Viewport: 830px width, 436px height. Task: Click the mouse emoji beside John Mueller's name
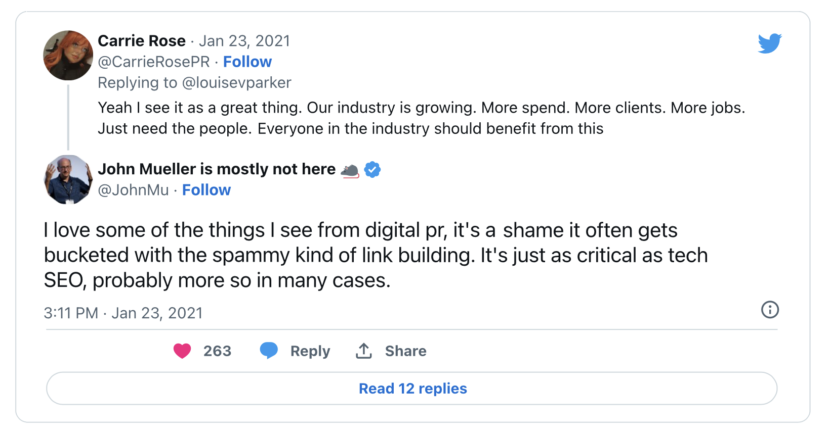click(x=350, y=171)
